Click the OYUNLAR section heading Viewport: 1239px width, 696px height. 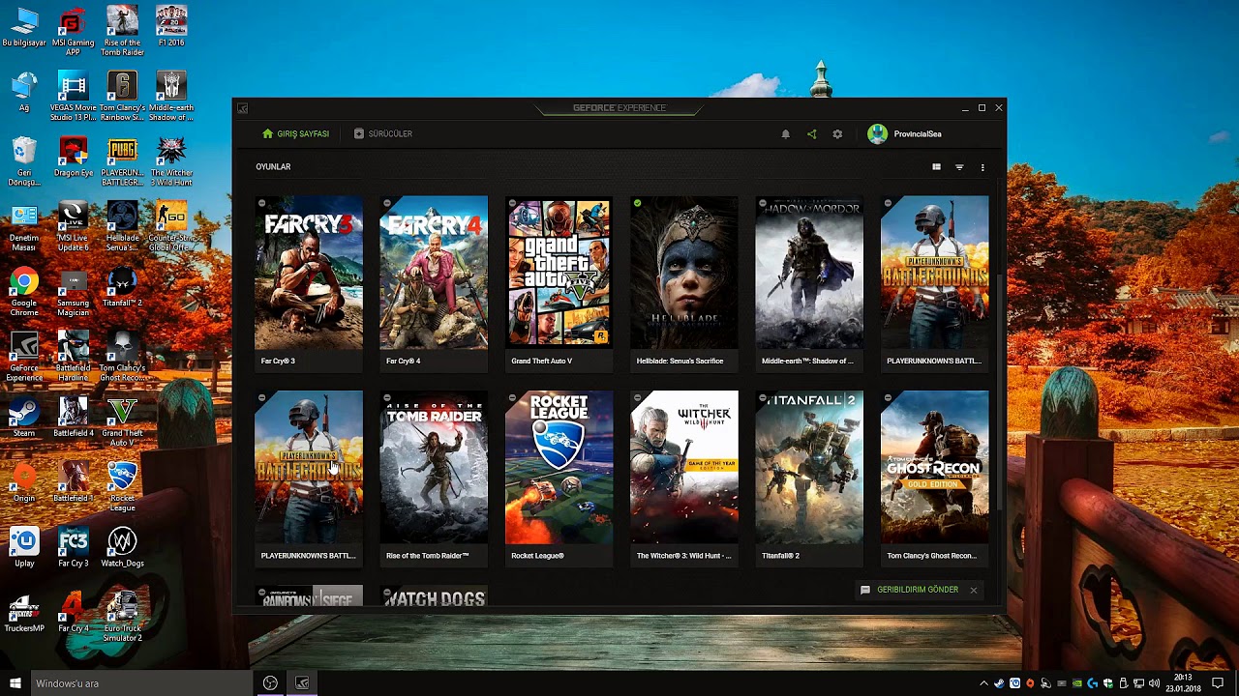(273, 167)
